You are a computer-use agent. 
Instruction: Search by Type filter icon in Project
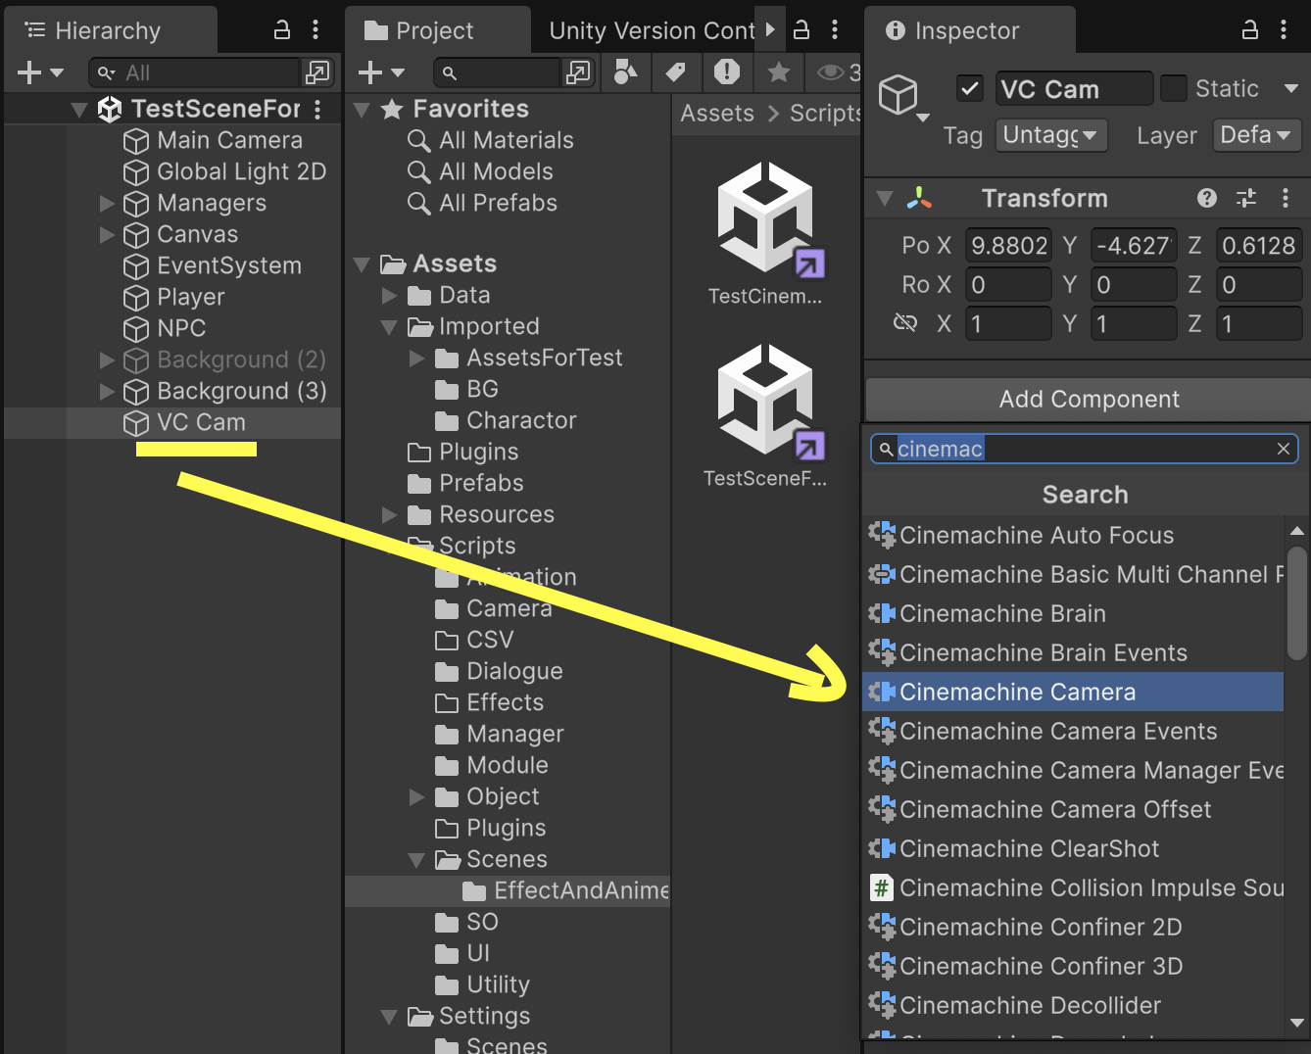[x=625, y=72]
